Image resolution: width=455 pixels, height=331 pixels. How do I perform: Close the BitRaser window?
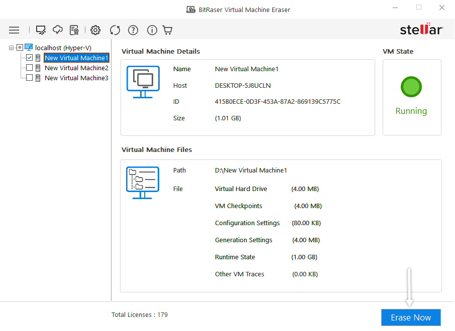click(x=441, y=8)
